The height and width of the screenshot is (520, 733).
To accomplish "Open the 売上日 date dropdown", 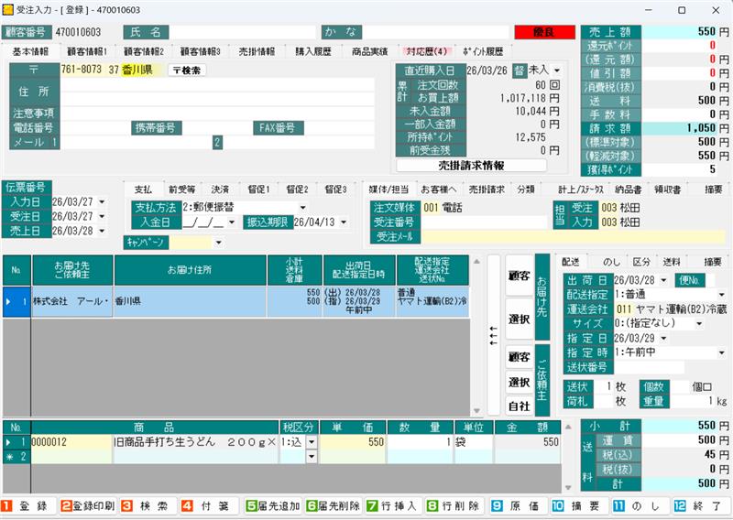I will (102, 232).
